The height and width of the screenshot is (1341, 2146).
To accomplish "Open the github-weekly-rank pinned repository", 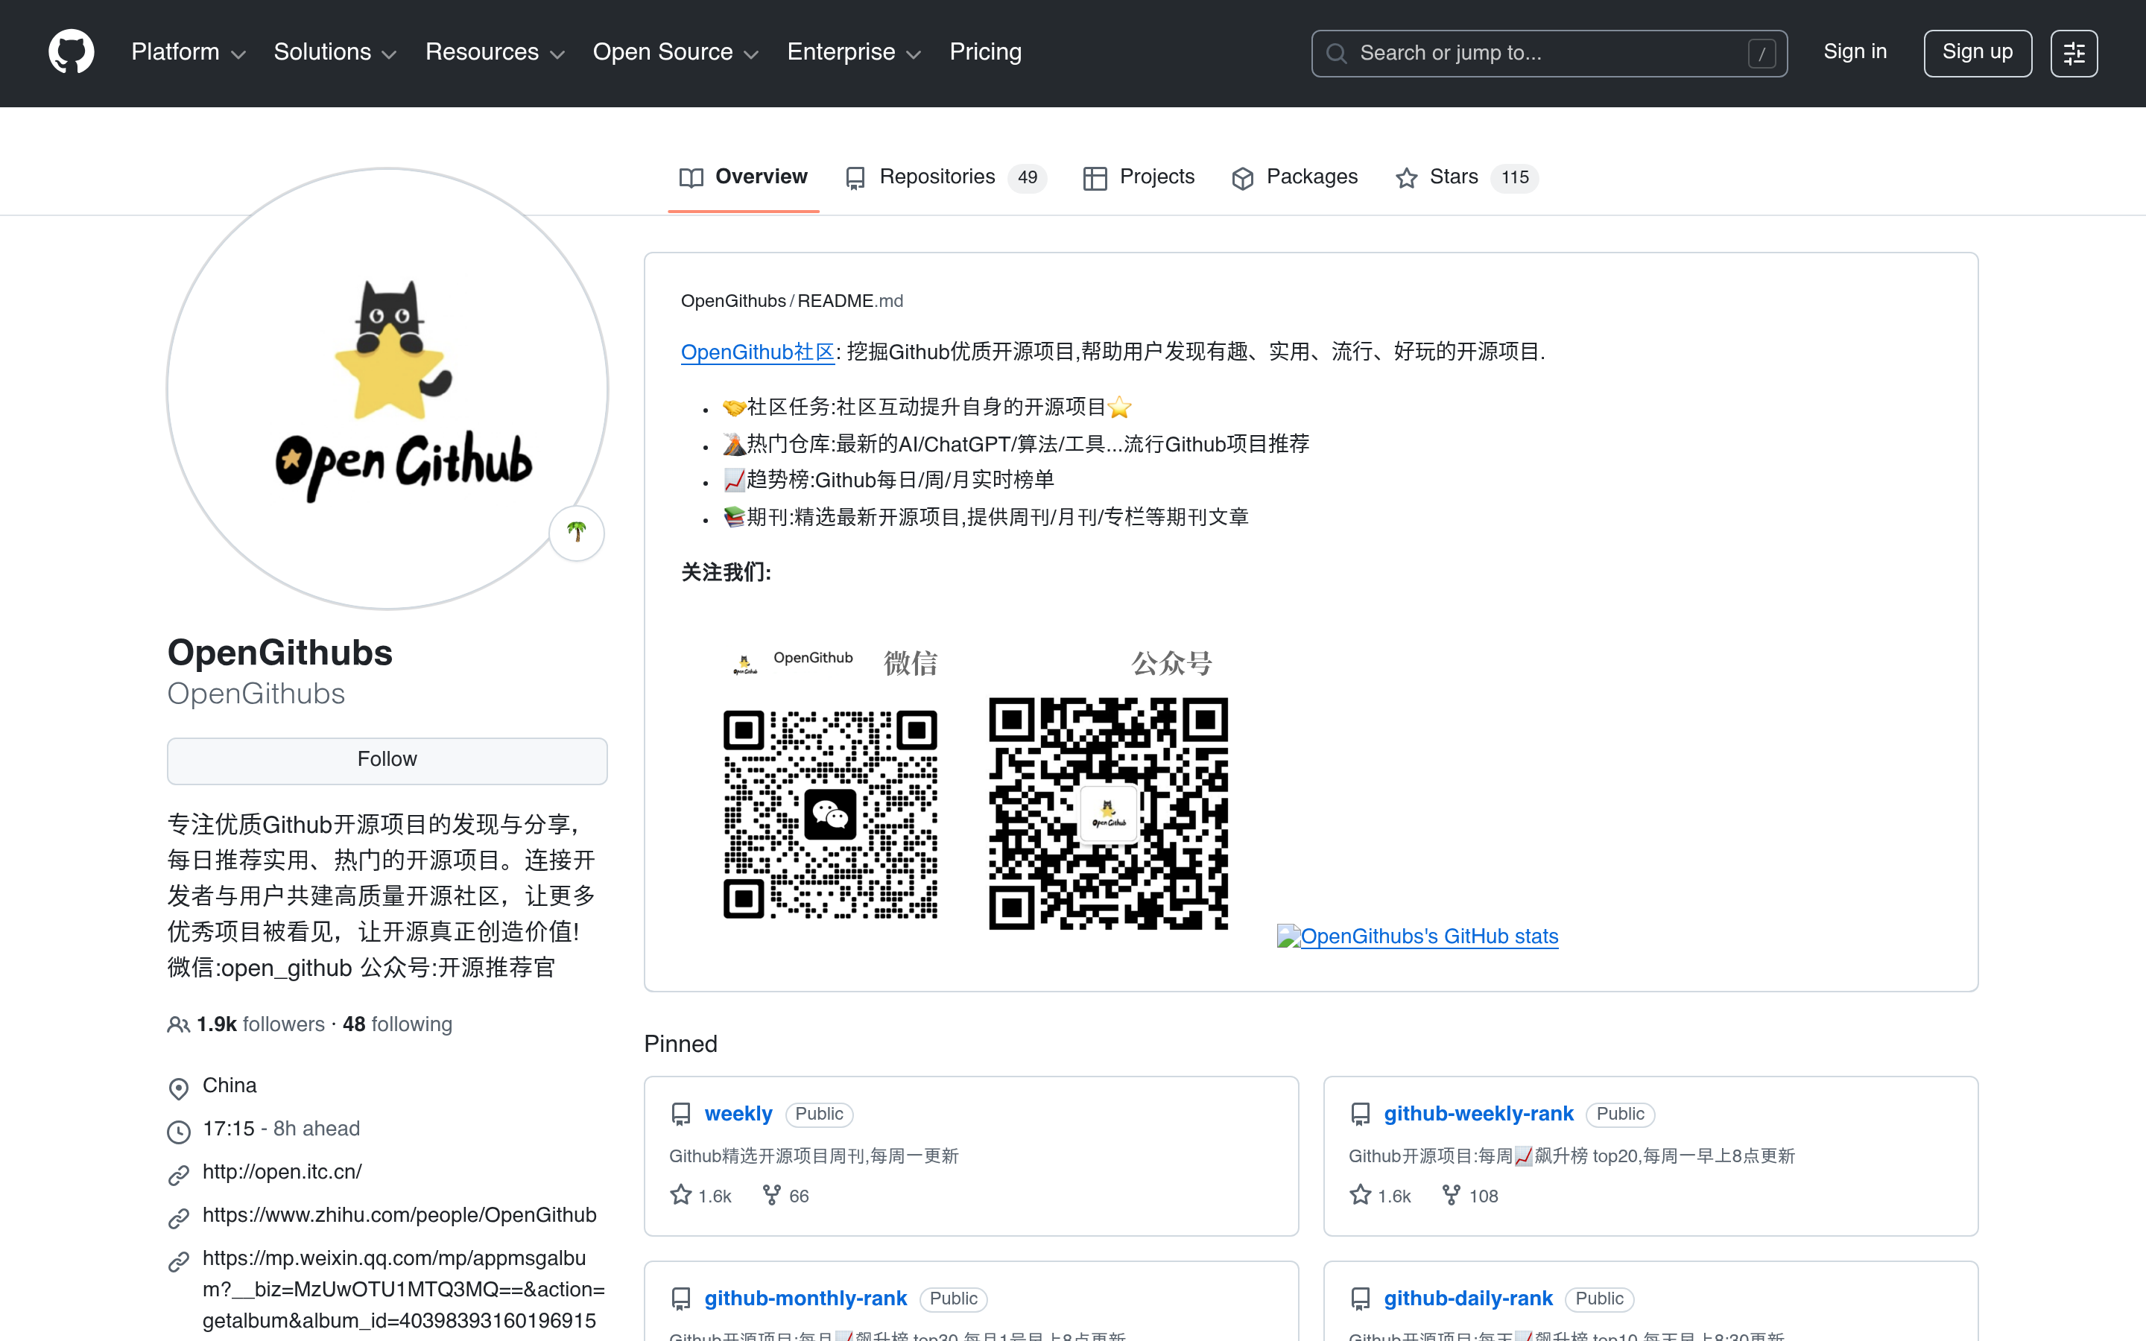I will (x=1478, y=1113).
